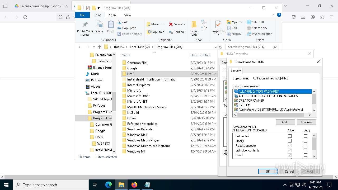Click the red Delete icon
The image size is (338, 190).
(x=171, y=24)
